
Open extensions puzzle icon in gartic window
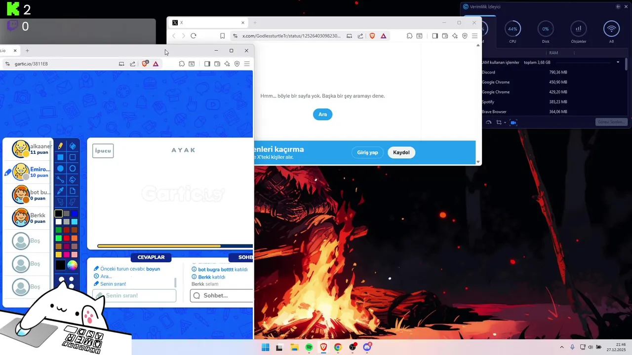[182, 64]
